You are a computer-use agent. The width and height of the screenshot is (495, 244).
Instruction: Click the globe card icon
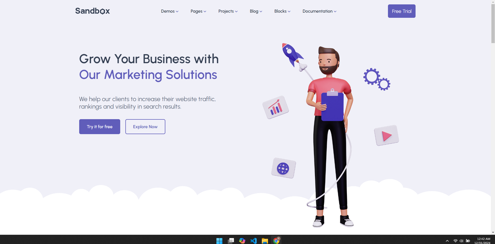coord(283,168)
